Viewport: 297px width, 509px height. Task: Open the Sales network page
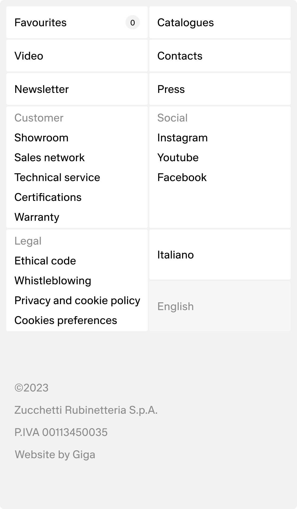coord(50,158)
